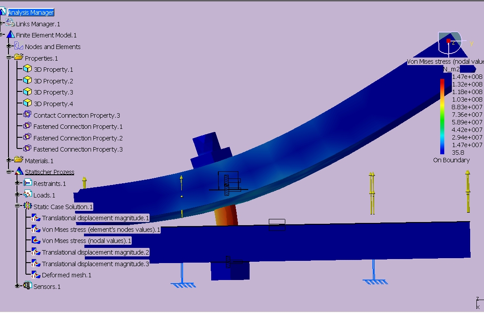Viewport: 484px width, 313px height.
Task: Click the Nodes and Elements mesh icon
Action: 19,46
